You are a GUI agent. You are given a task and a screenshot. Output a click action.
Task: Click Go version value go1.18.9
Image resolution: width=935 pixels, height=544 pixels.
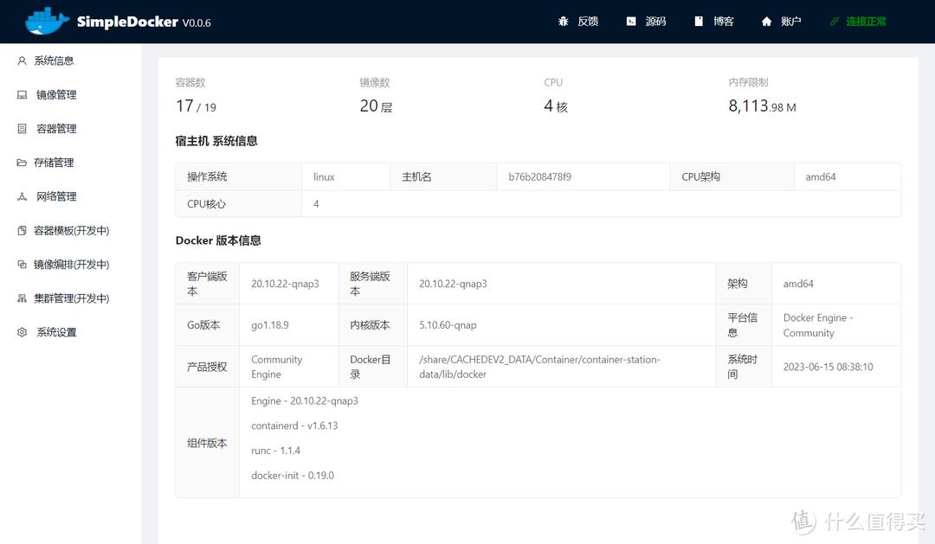pyautogui.click(x=269, y=325)
